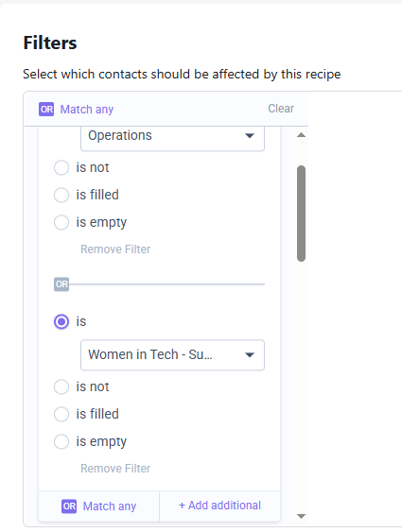402x532 pixels.
Task: Select 'is not' under the Operations filter
Action: click(x=61, y=167)
